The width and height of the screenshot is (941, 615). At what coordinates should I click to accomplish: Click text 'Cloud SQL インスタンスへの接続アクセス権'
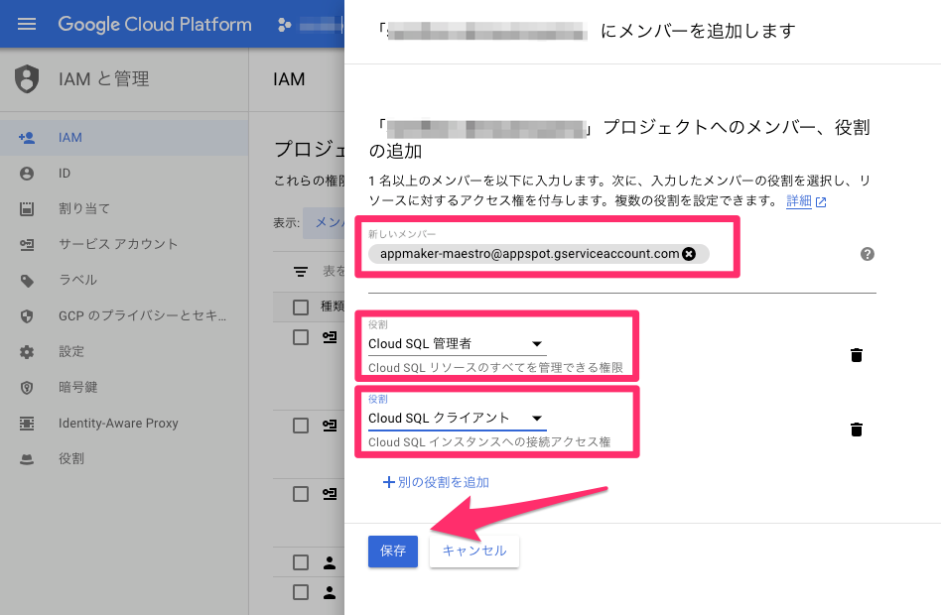point(489,442)
